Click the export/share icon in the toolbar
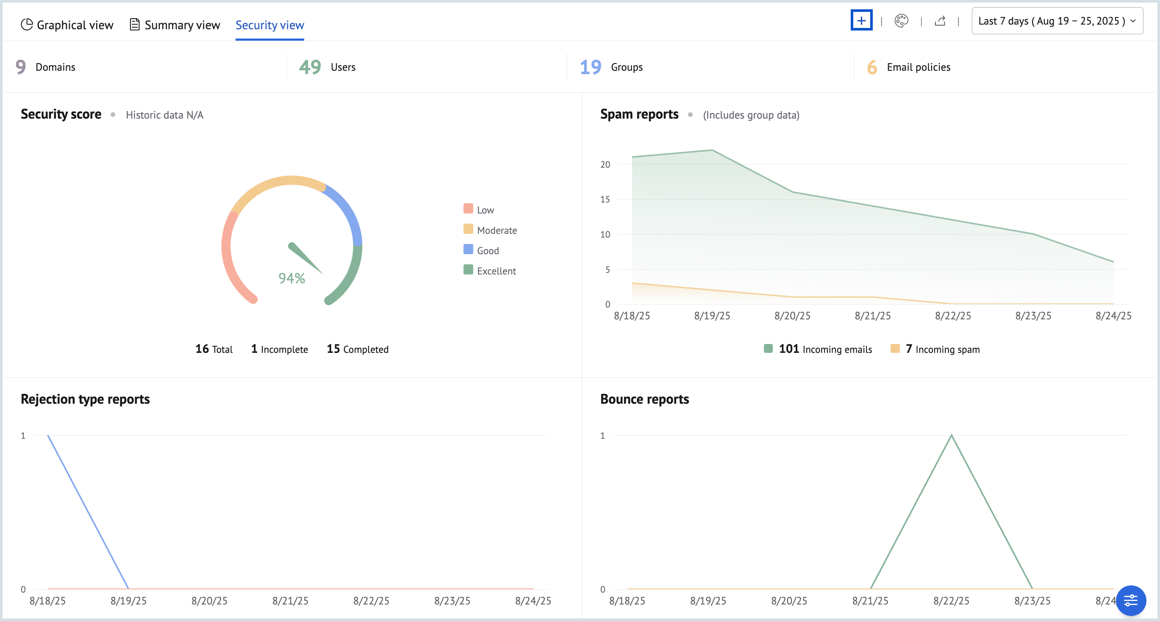This screenshot has width=1160, height=621. [x=940, y=20]
